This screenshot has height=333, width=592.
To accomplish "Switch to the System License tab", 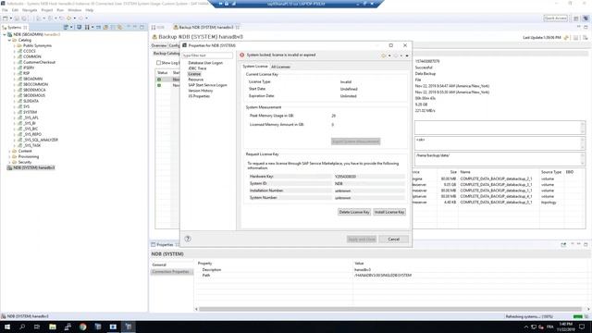I will pos(255,67).
